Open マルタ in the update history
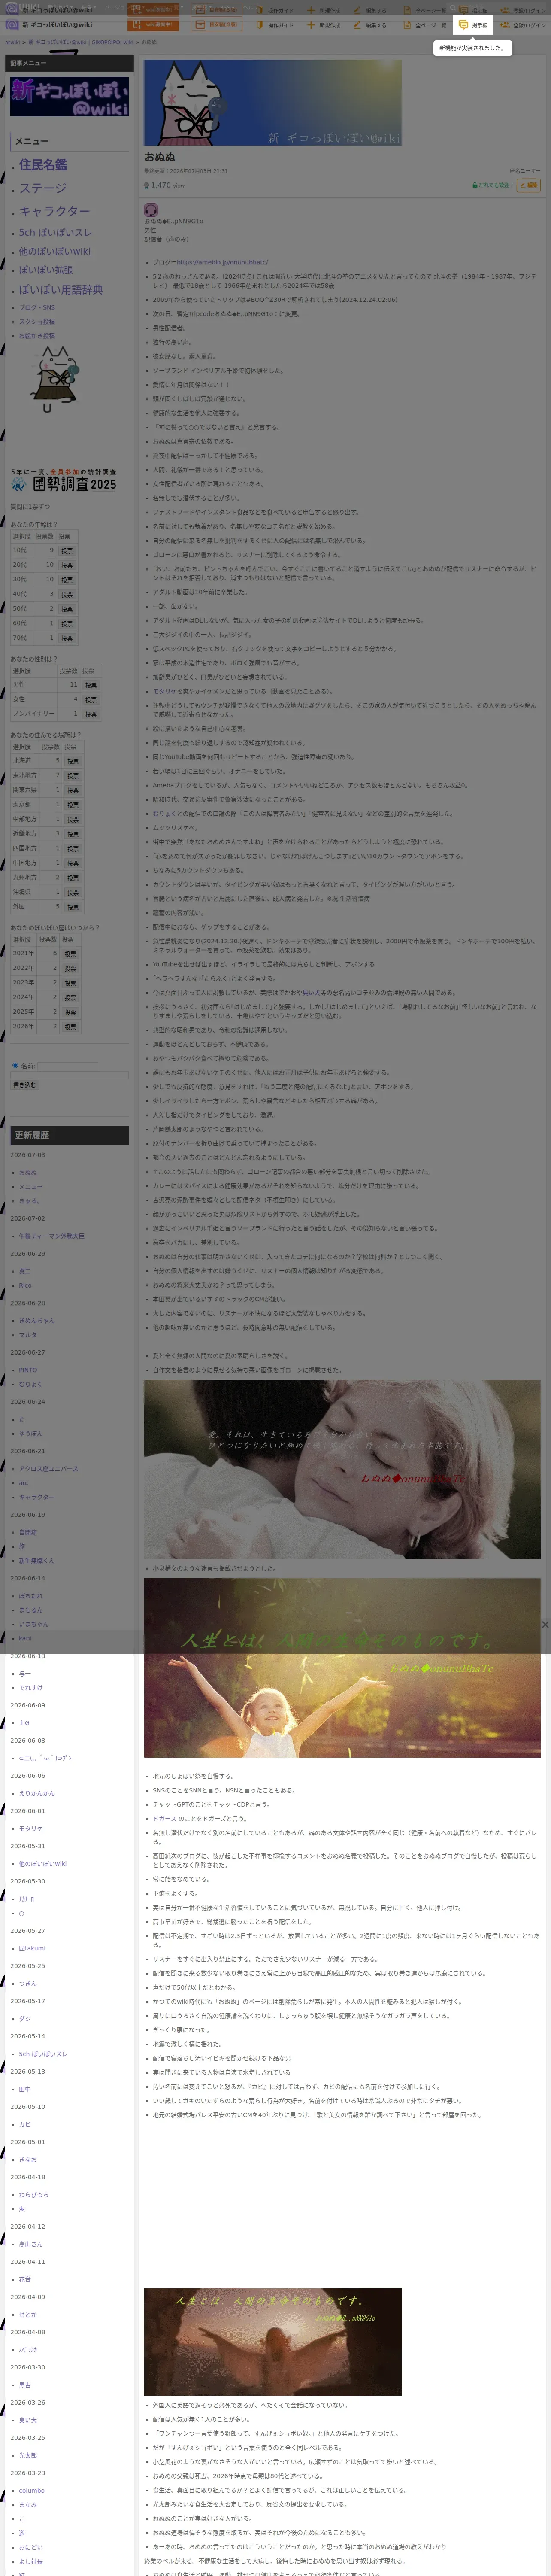 [28, 1335]
